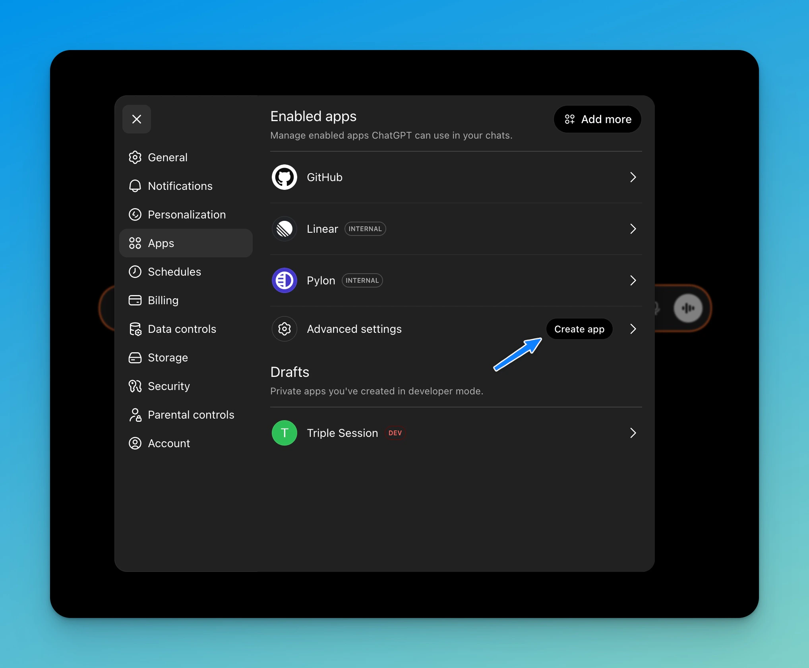
Task: Click the Schedules clock icon
Action: (x=135, y=272)
